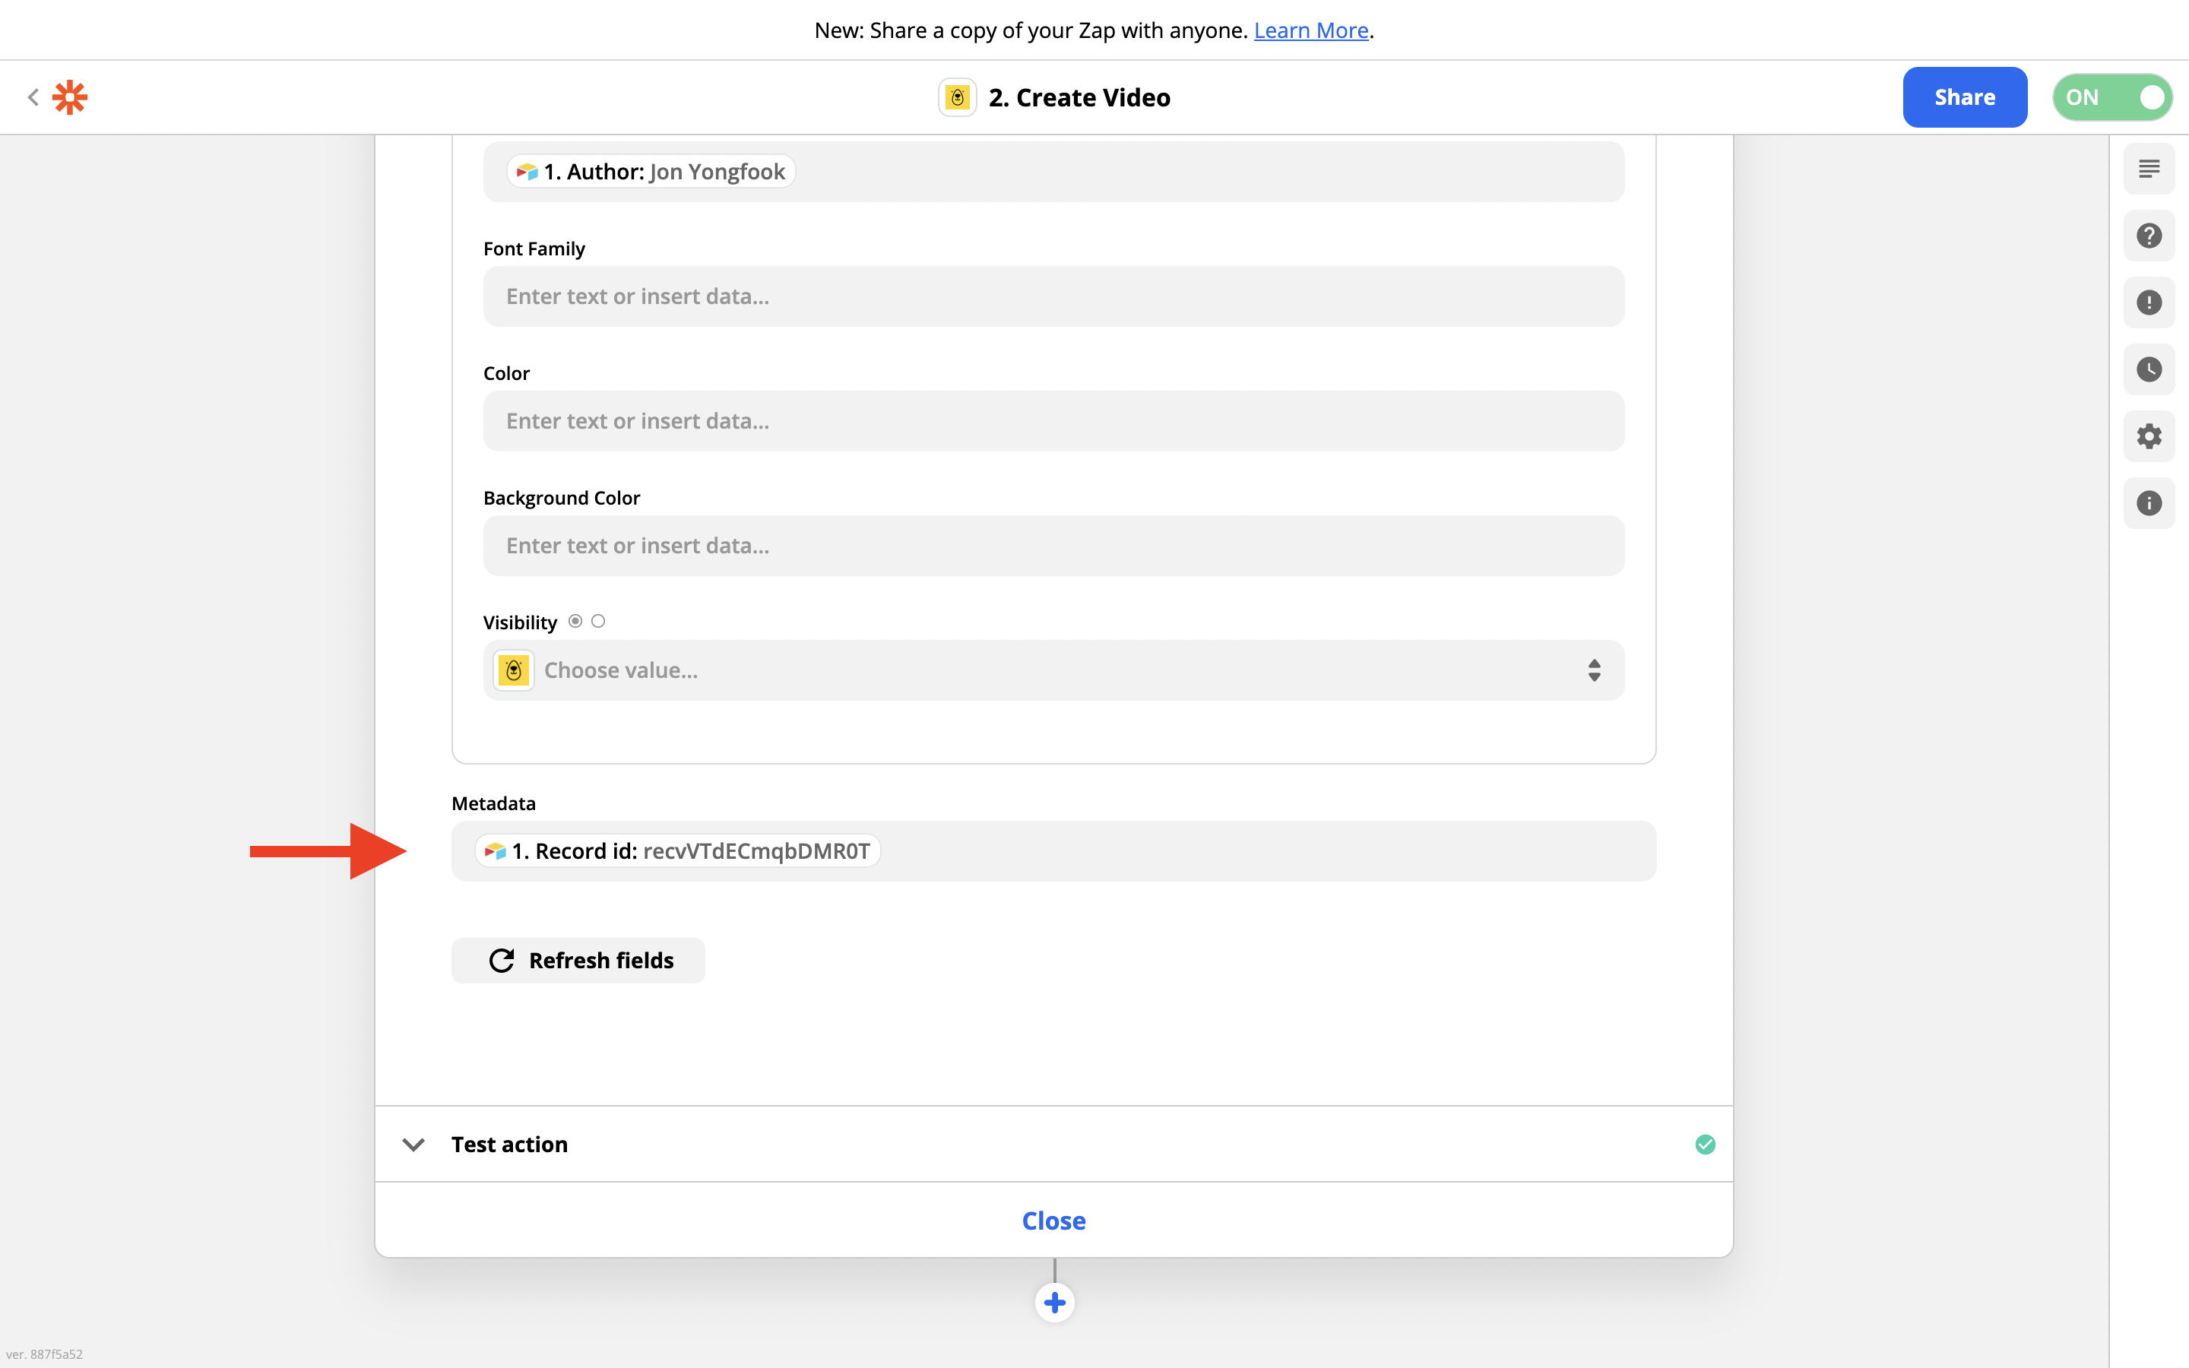This screenshot has height=1368, width=2189.
Task: Open the Visibility Choose value dropdown
Action: (1053, 670)
